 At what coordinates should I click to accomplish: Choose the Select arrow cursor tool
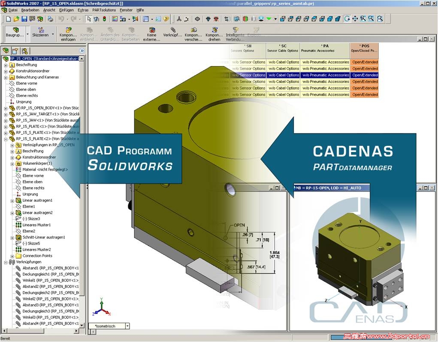(x=89, y=19)
